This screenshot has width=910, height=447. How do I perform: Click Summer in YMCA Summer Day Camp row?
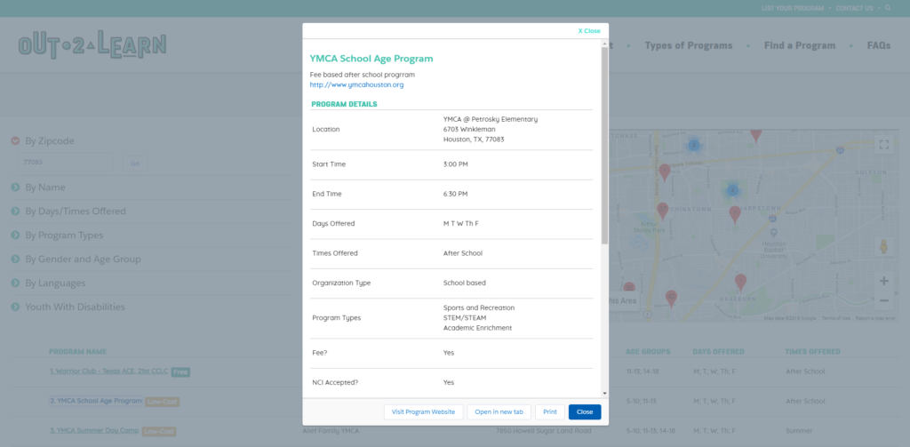[799, 431]
